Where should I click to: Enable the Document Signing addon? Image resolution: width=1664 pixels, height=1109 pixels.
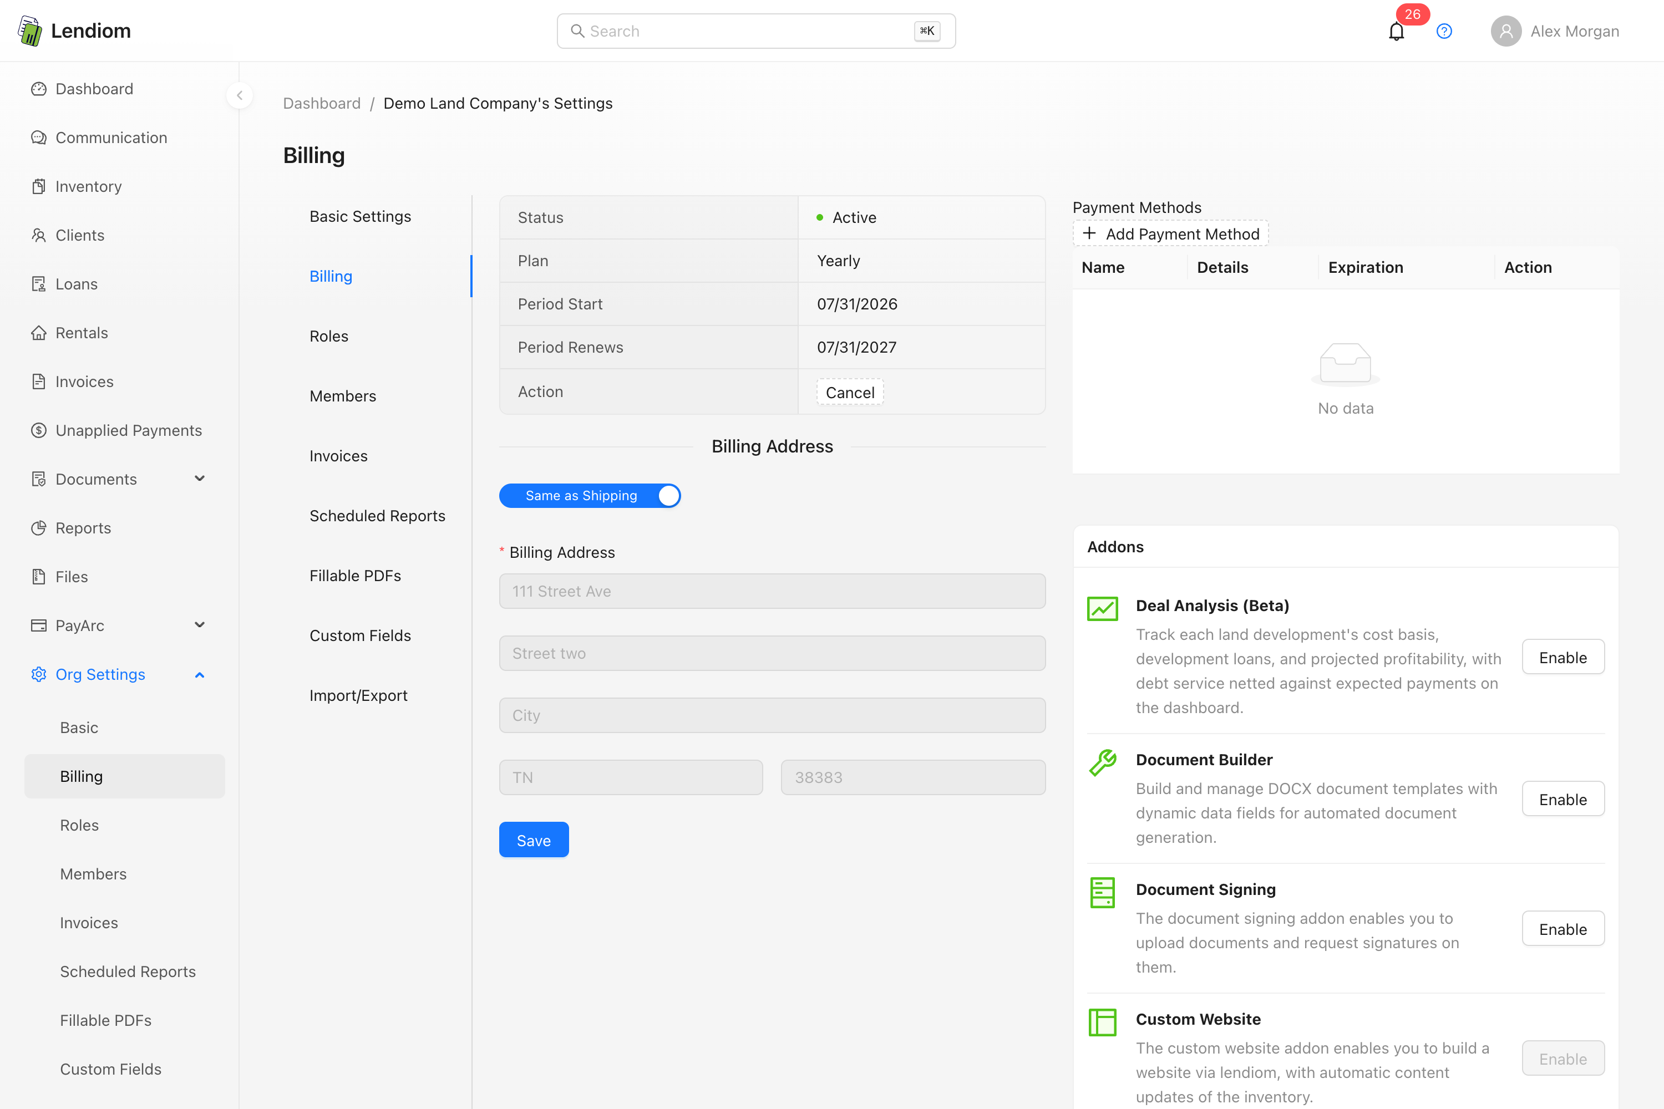click(x=1563, y=929)
